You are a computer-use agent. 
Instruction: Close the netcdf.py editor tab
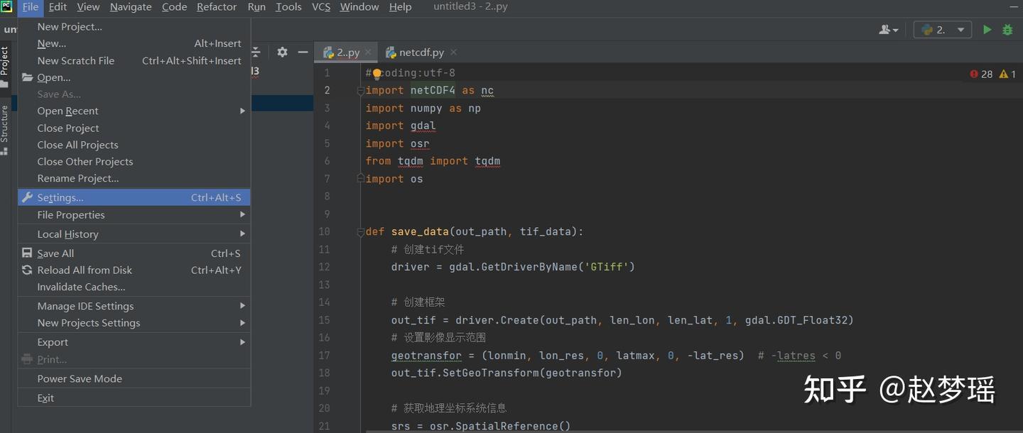[454, 53]
